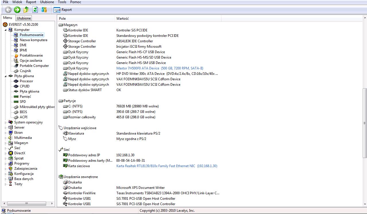Sort by the Wartość column header
This screenshot has width=367, height=214.
168,19
